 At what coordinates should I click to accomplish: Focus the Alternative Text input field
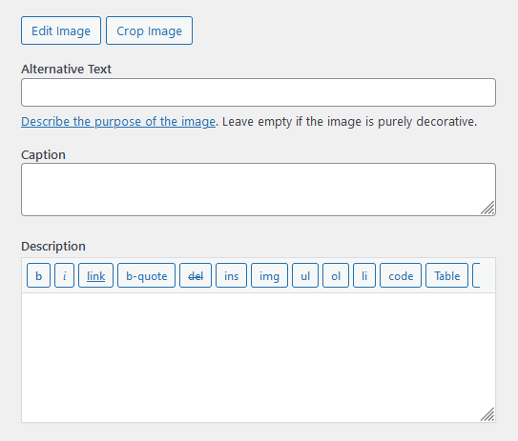(x=259, y=92)
